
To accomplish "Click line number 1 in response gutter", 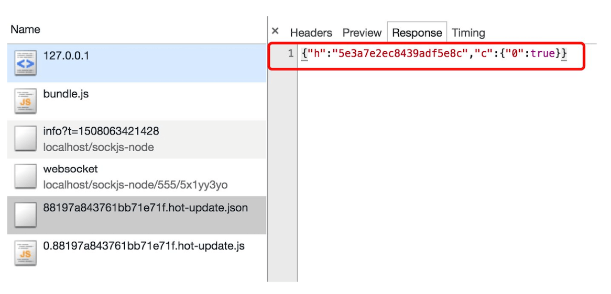I will [291, 54].
